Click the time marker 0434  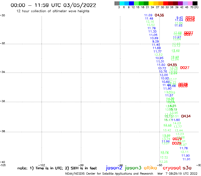[186, 116]
